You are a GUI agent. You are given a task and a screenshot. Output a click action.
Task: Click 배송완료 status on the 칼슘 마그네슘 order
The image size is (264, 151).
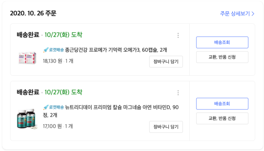tap(28, 92)
